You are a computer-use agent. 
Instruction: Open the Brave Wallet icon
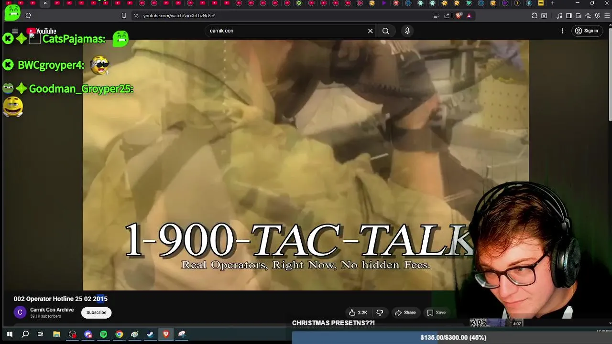pos(579,16)
